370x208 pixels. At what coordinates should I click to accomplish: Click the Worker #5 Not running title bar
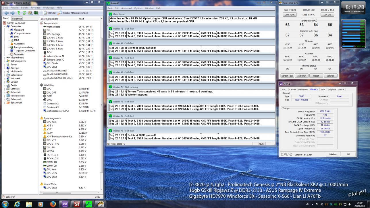click(x=191, y=87)
